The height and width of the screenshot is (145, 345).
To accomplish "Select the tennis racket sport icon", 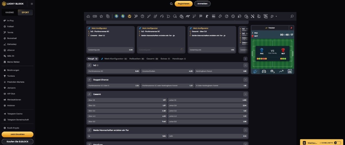I will point(136,16).
